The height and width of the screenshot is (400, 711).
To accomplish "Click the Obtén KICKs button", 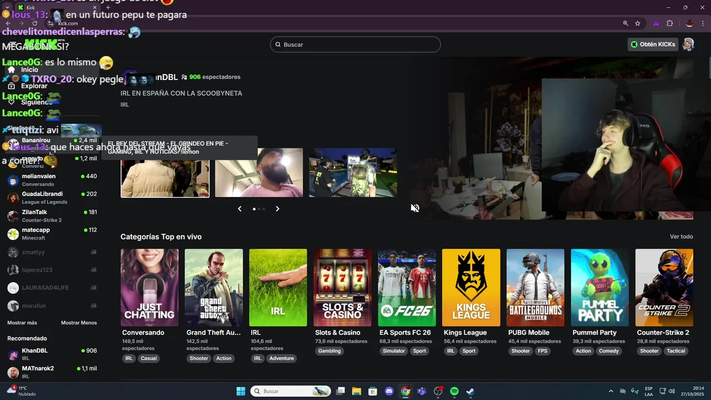I will (x=653, y=44).
